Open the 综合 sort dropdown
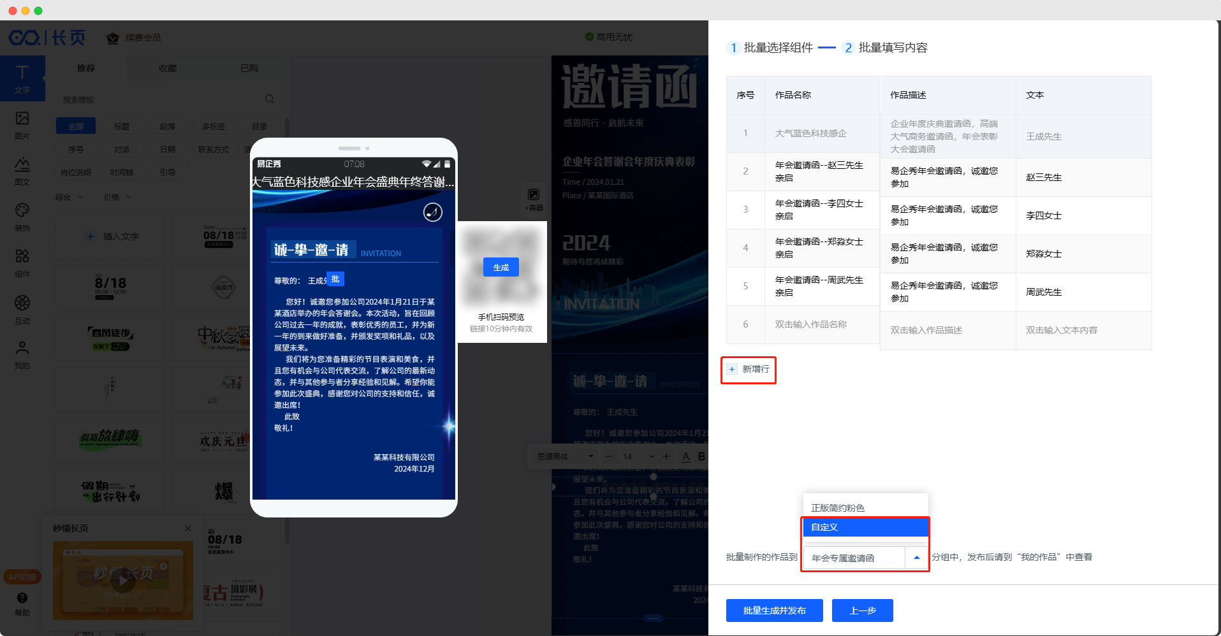This screenshot has height=636, width=1221. pos(69,198)
